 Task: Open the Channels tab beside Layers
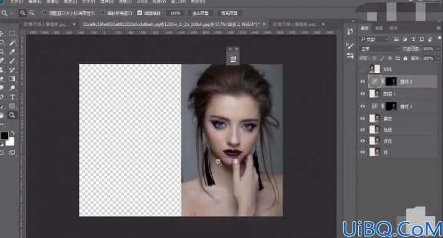pos(378,28)
